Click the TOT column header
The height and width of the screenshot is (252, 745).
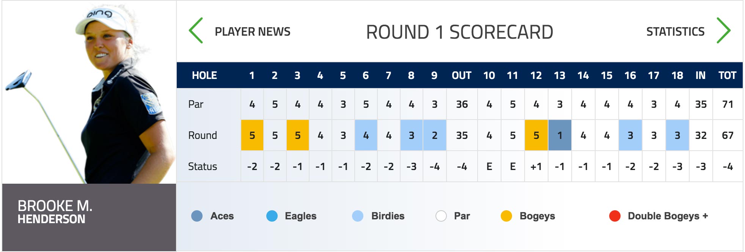pyautogui.click(x=727, y=76)
